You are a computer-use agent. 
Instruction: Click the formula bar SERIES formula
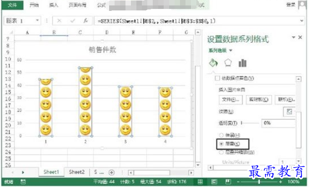click(156, 21)
